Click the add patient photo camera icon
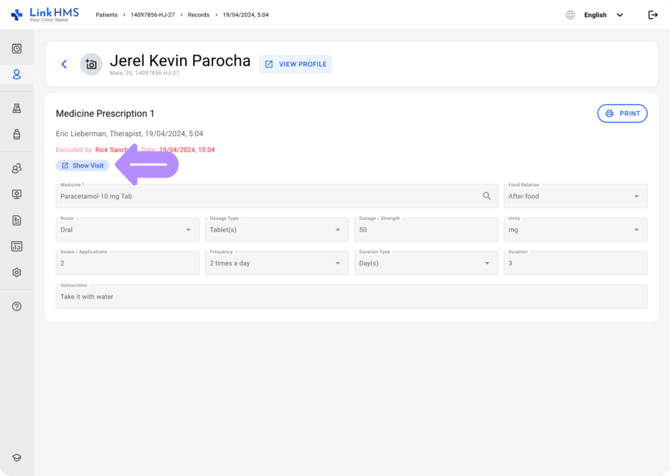This screenshot has height=476, width=670. click(91, 64)
